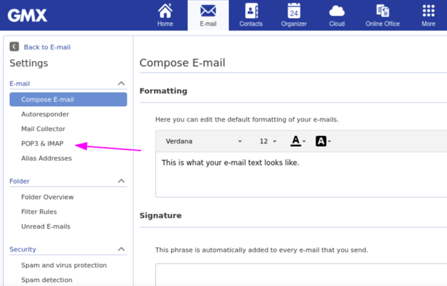Collapse the Folder settings section
Viewport: 447px width, 286px height.
[121, 181]
